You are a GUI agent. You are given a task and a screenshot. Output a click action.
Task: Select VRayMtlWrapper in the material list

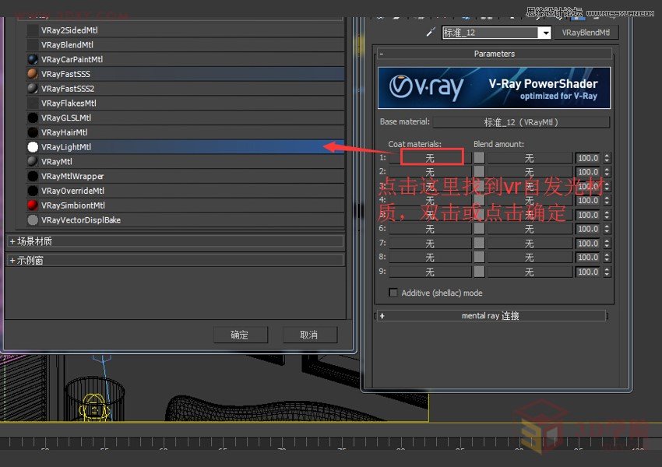click(x=72, y=177)
